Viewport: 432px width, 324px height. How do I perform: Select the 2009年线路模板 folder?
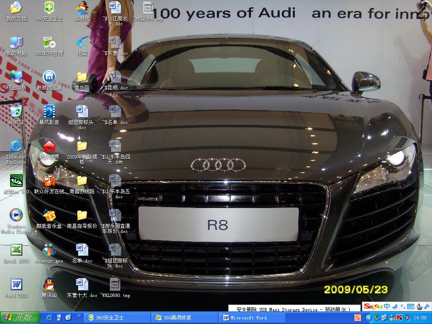pos(82,152)
